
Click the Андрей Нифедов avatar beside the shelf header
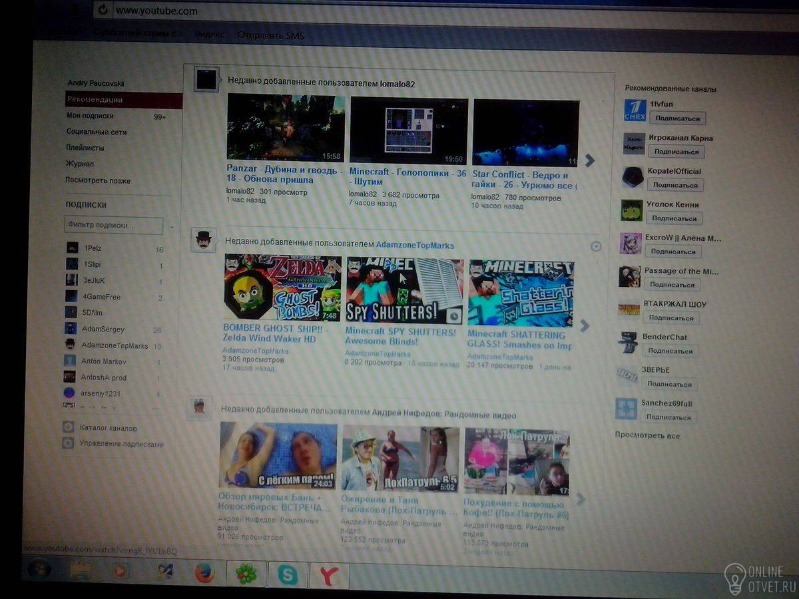(x=199, y=407)
